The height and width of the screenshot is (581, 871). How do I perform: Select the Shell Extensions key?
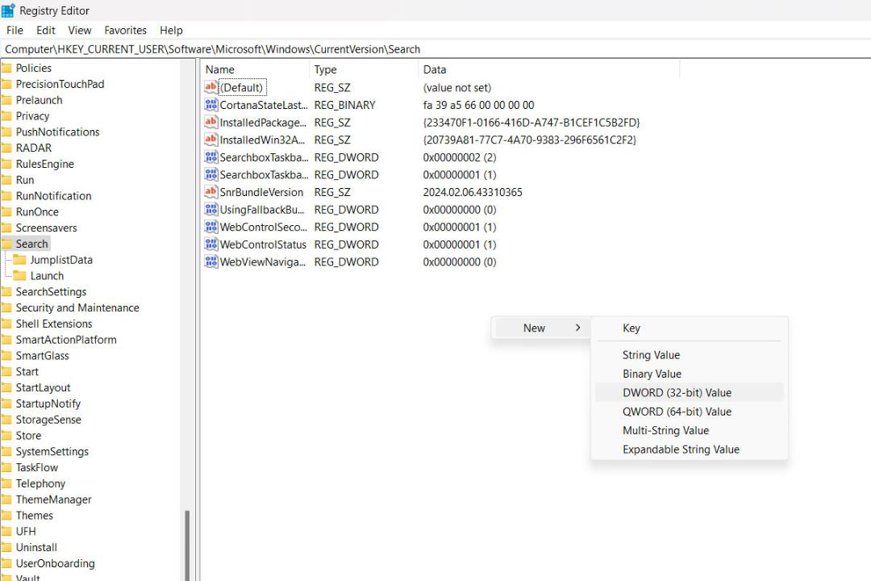pyautogui.click(x=54, y=324)
